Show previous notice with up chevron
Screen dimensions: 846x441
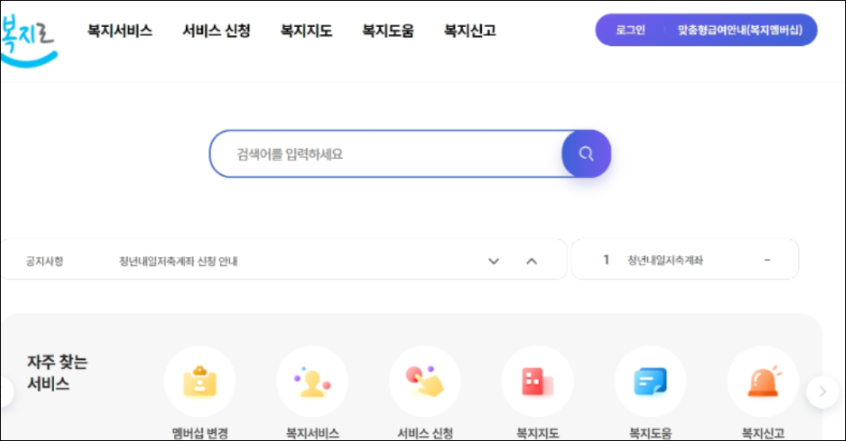click(x=531, y=261)
